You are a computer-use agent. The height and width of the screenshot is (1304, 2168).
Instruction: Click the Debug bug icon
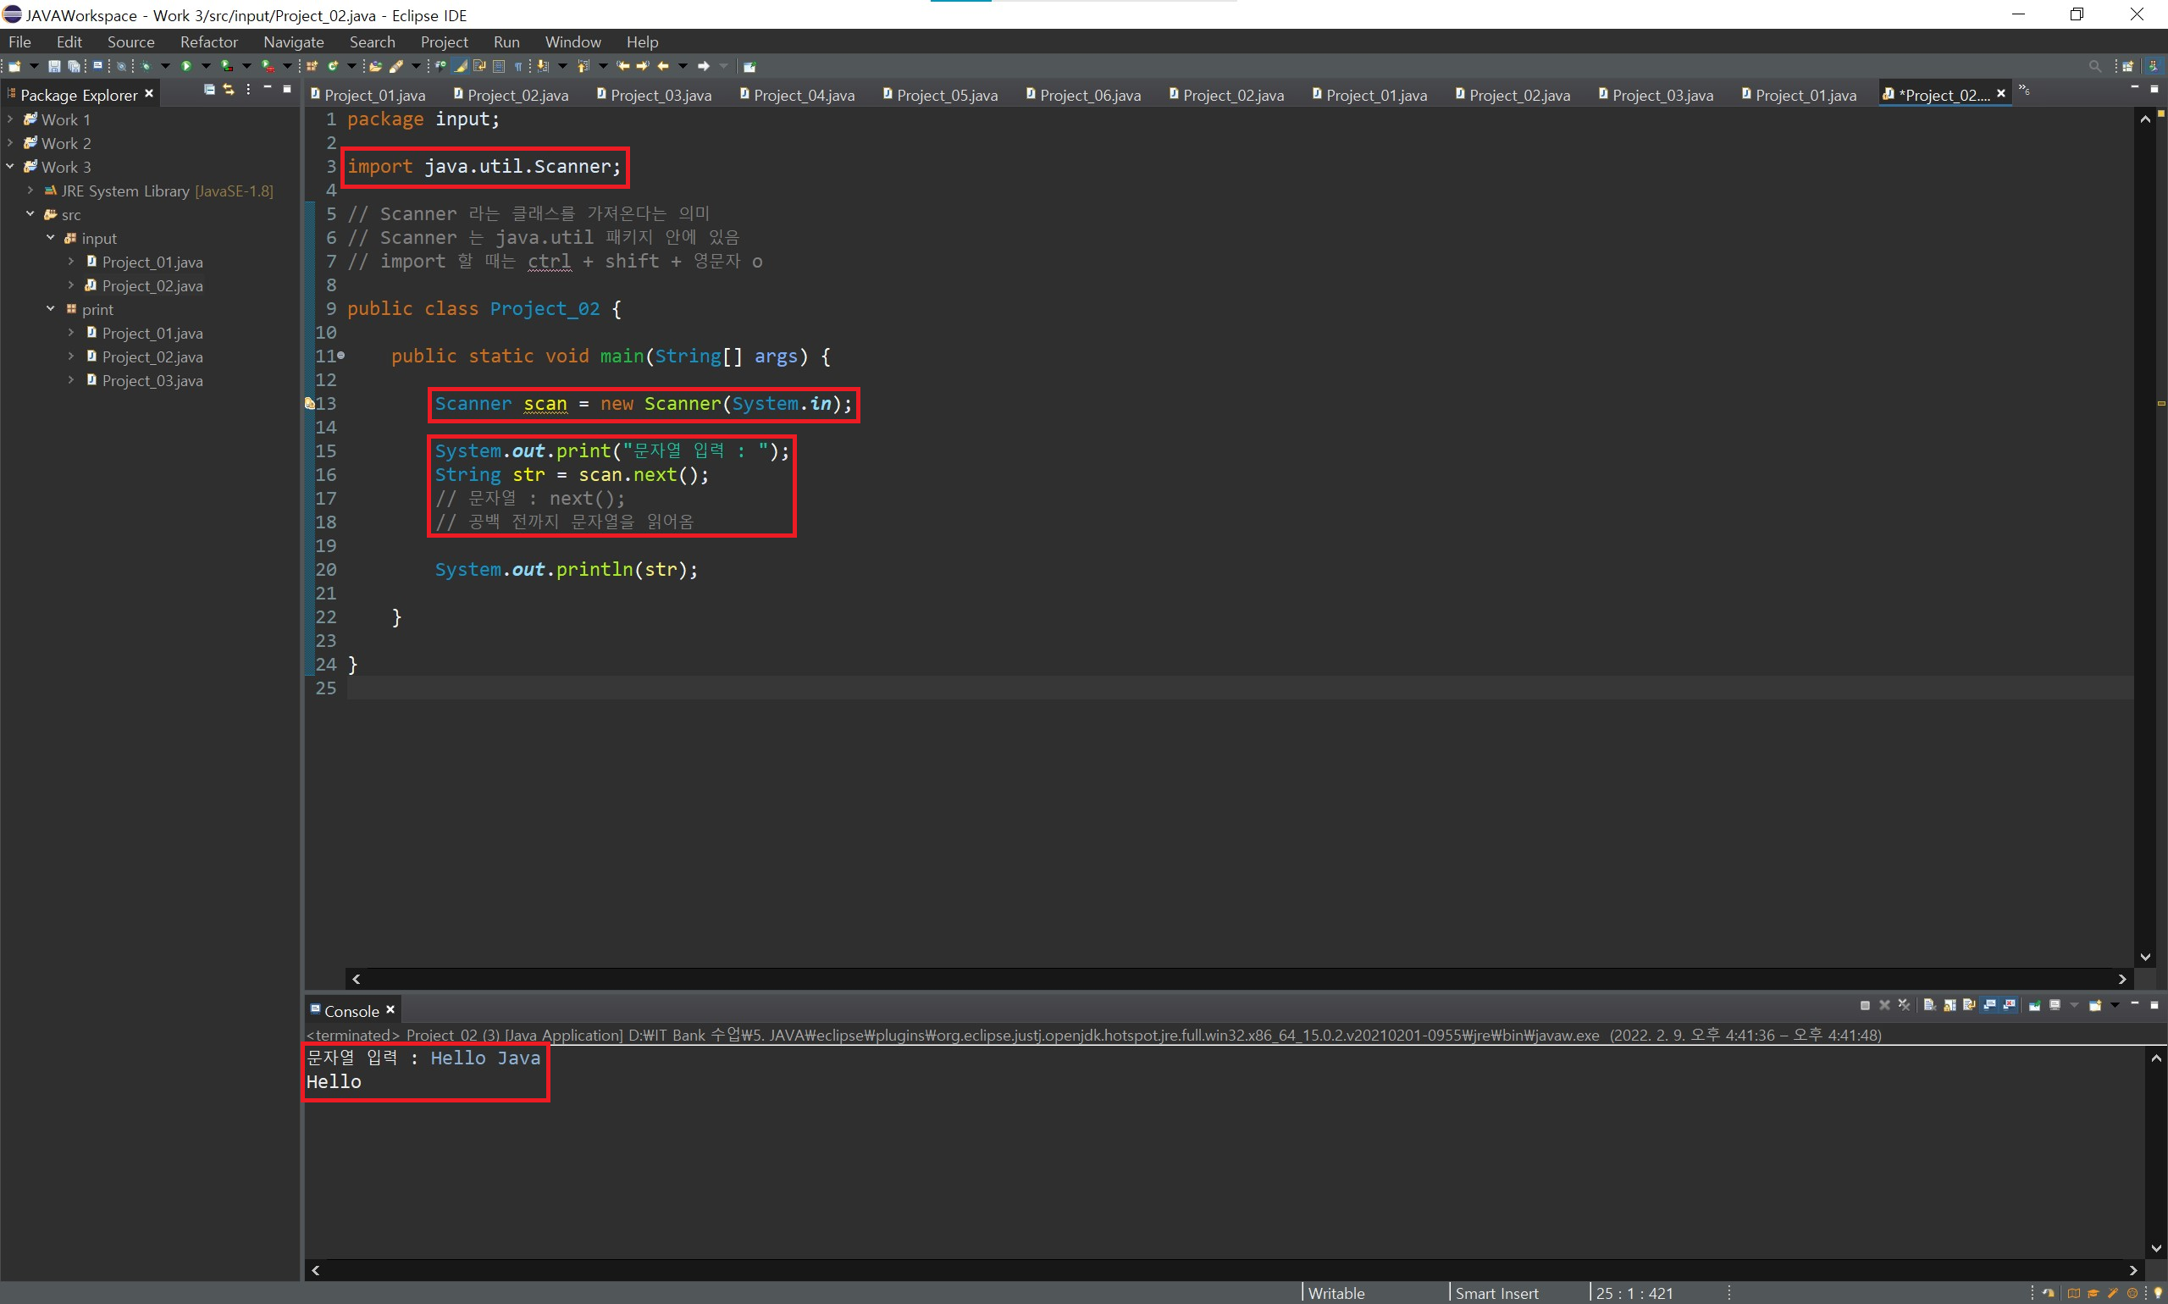(146, 66)
